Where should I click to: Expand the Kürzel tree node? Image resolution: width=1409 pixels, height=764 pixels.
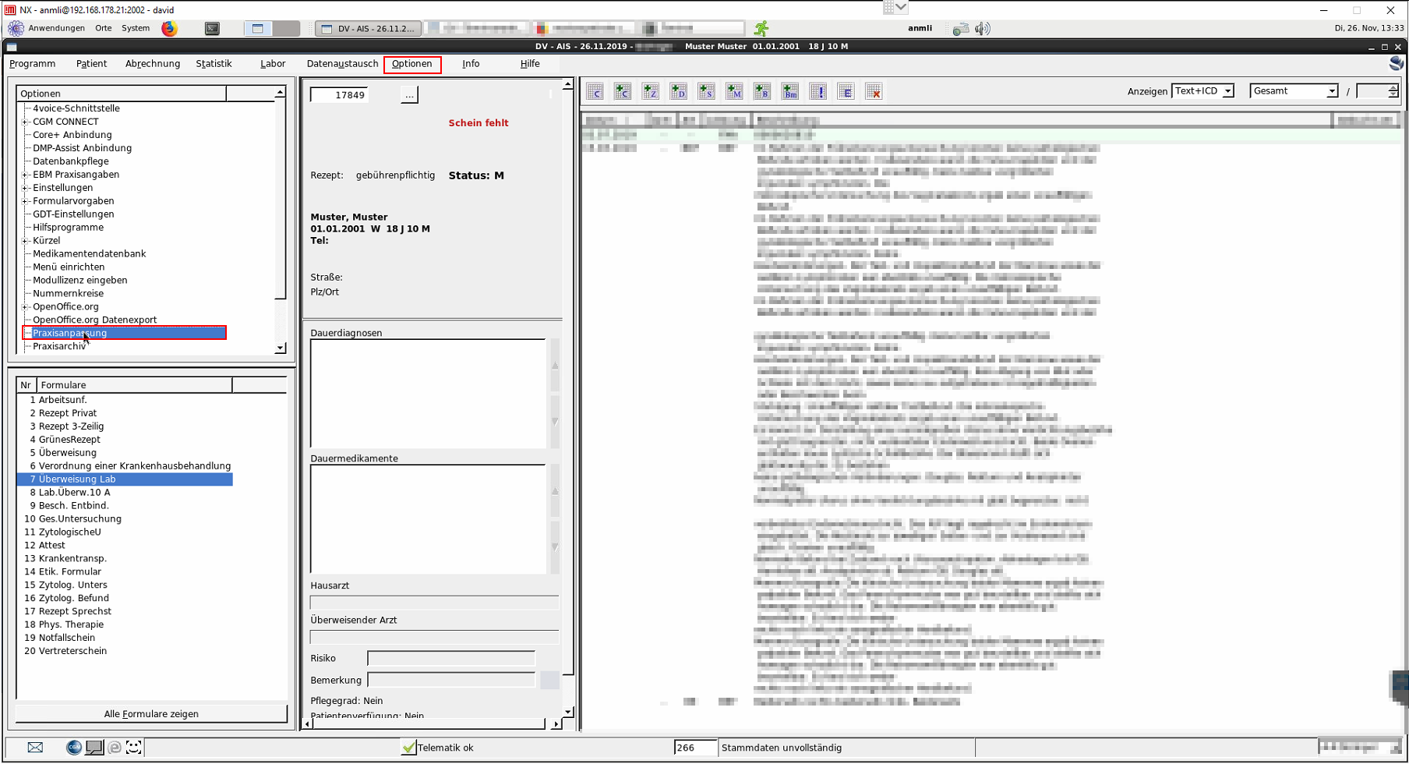click(x=25, y=241)
